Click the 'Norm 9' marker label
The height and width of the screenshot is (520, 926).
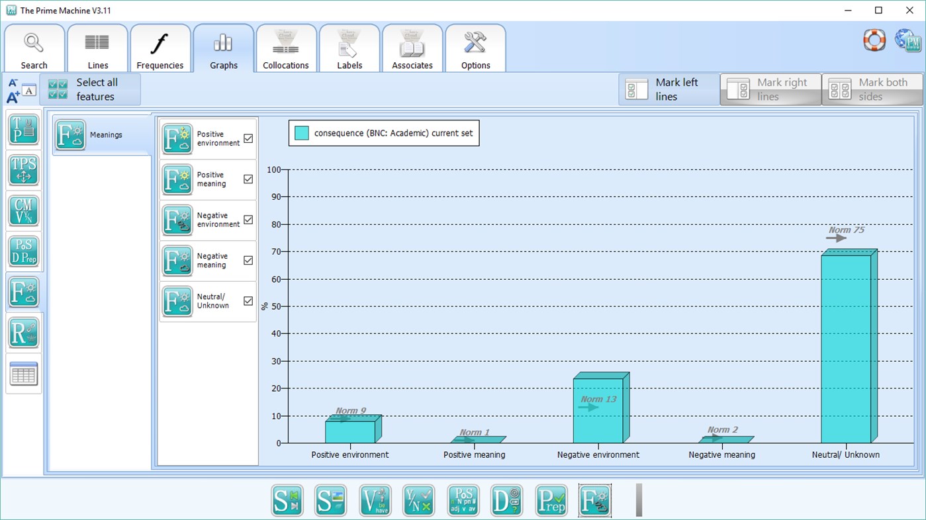[350, 411]
